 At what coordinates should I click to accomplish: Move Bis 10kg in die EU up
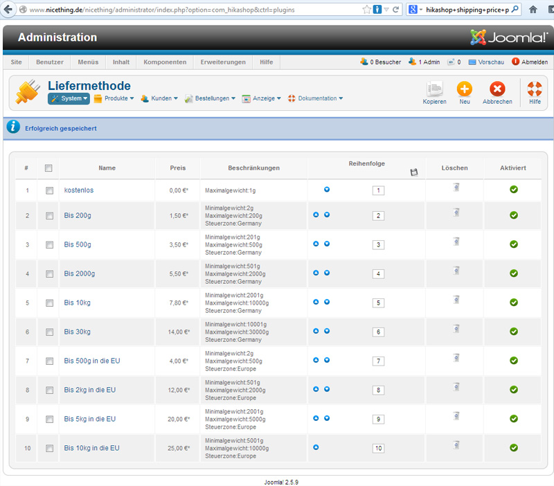[316, 447]
